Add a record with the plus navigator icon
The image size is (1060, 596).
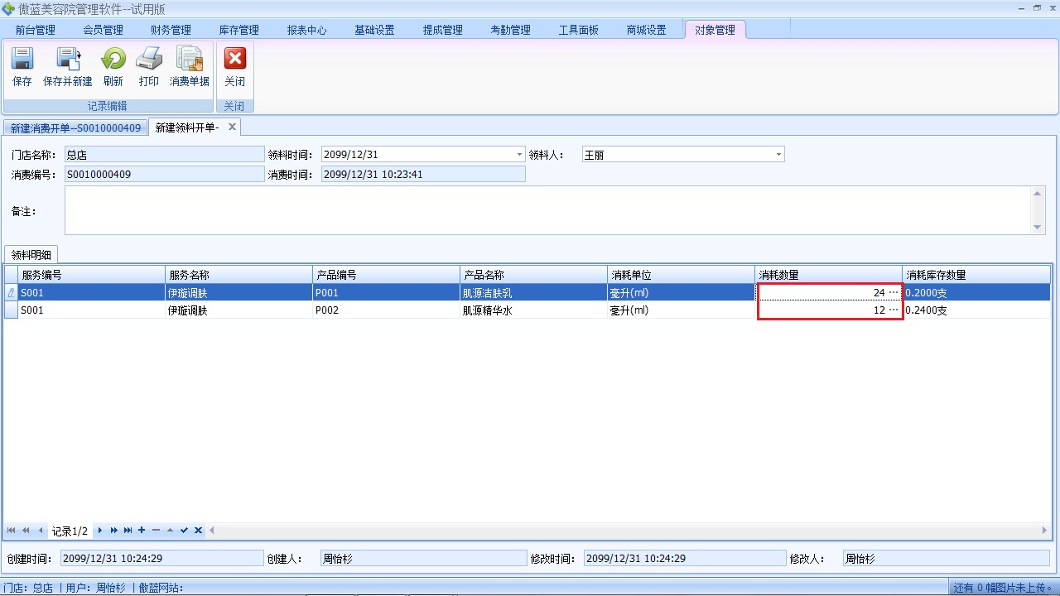pos(142,531)
